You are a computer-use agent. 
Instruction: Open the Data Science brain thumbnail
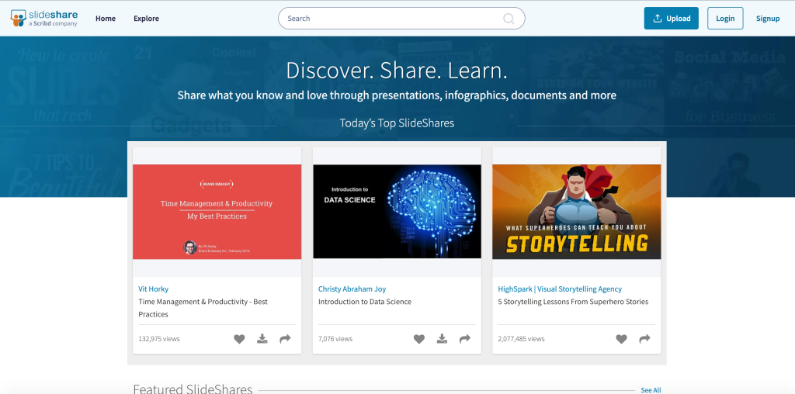coord(397,212)
